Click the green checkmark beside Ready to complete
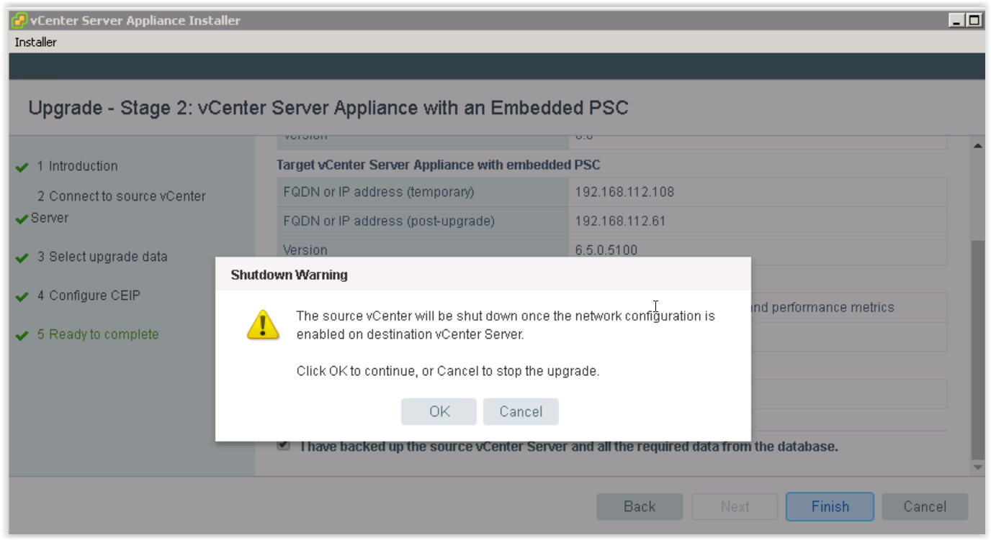This screenshot has height=540, width=991. [22, 335]
